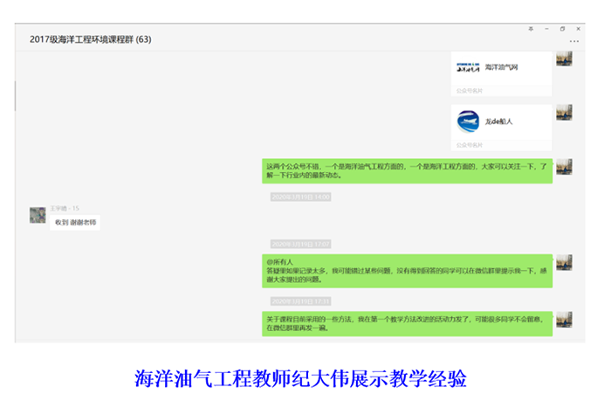Click avatar beside the 关于课程目前采用 message

click(x=564, y=320)
